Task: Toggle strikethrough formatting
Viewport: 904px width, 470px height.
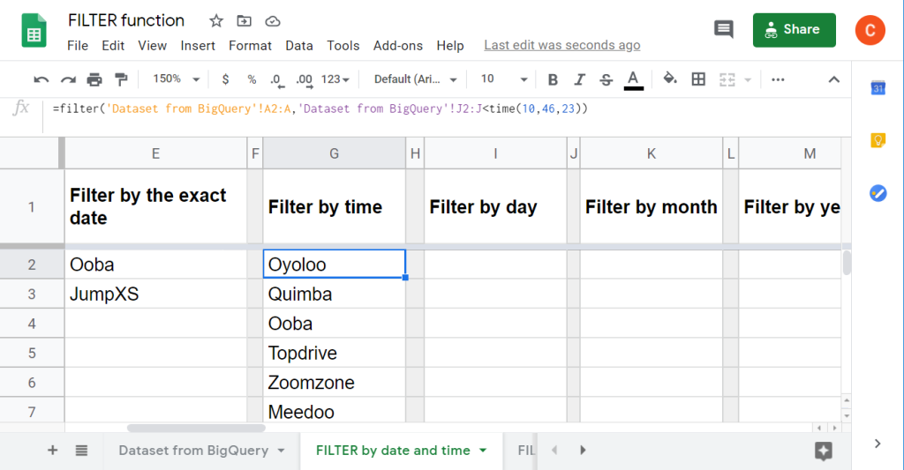Action: point(606,79)
